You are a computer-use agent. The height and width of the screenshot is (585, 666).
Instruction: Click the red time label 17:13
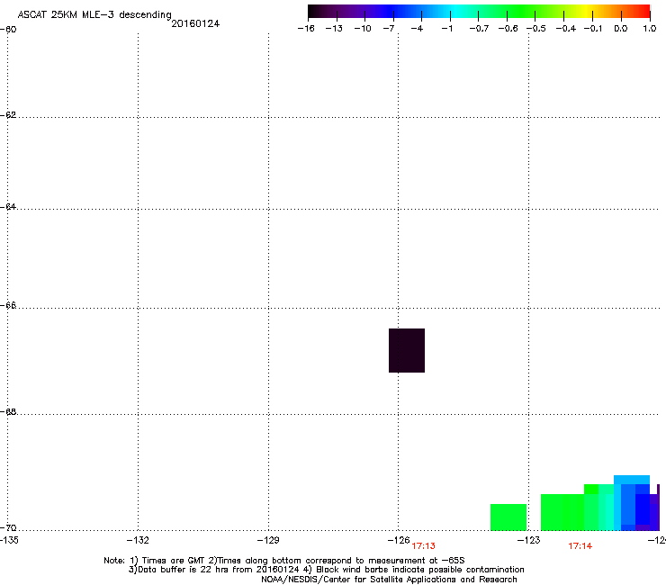(x=424, y=546)
